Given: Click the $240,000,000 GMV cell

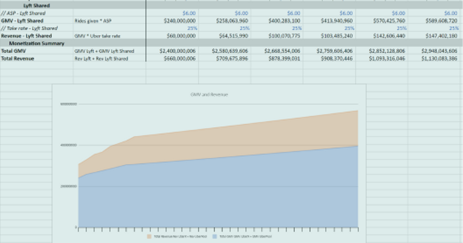Looking at the screenshot, I should tap(180, 20).
